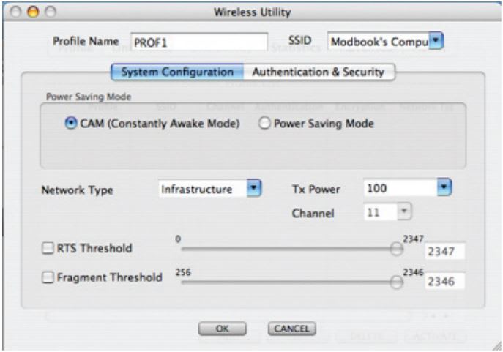Click the Network Type label
This screenshot has width=503, height=352.
coord(78,190)
